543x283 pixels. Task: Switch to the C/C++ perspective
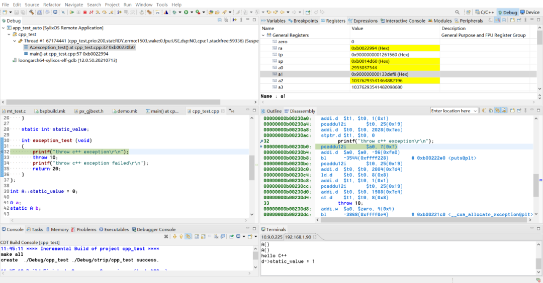coord(484,12)
